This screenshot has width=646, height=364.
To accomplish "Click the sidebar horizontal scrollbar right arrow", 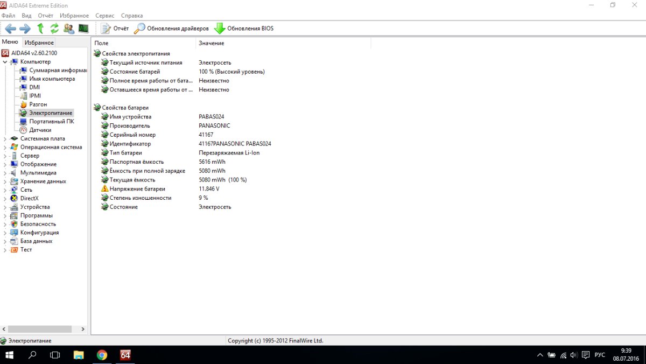I will (x=83, y=329).
